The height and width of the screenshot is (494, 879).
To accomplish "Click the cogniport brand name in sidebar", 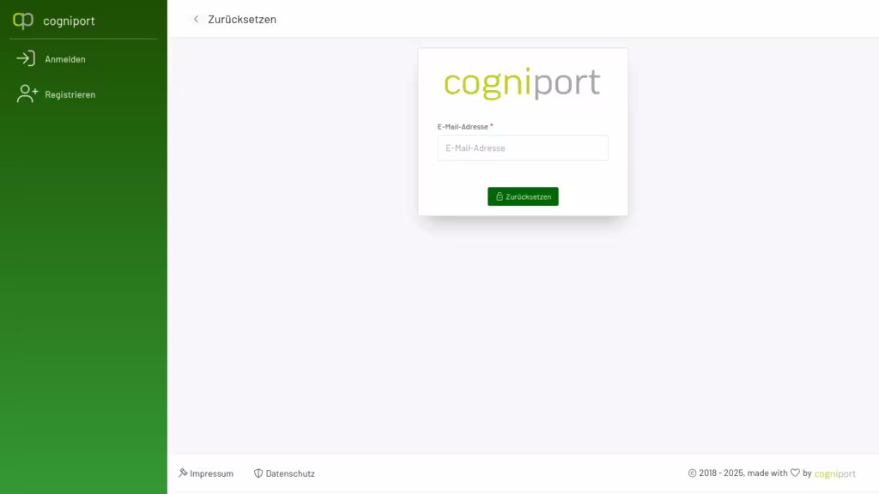I will [x=69, y=21].
